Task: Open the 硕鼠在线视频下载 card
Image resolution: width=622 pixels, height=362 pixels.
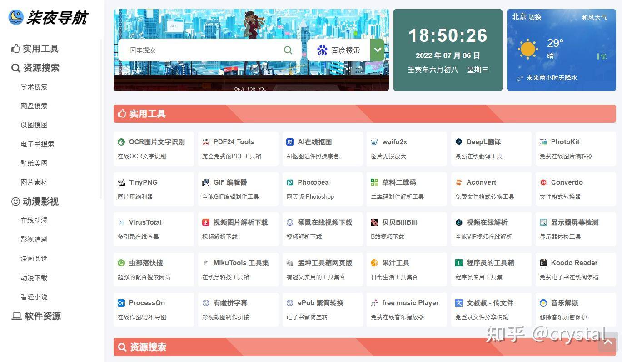Action: [322, 229]
